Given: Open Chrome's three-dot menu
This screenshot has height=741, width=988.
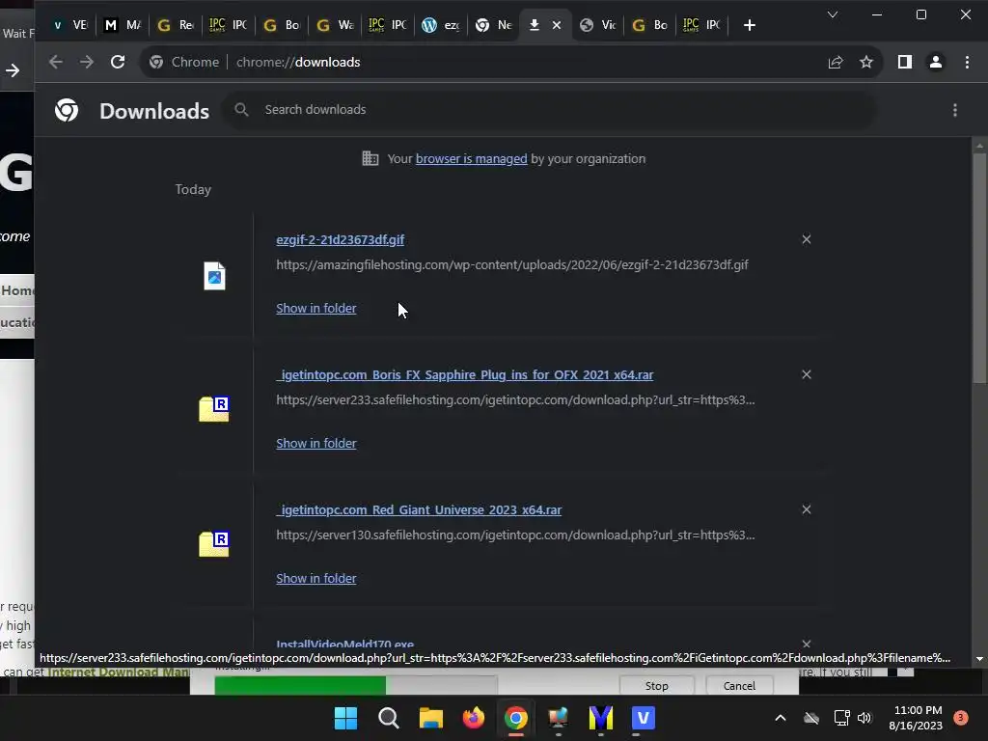Looking at the screenshot, I should pos(967,62).
